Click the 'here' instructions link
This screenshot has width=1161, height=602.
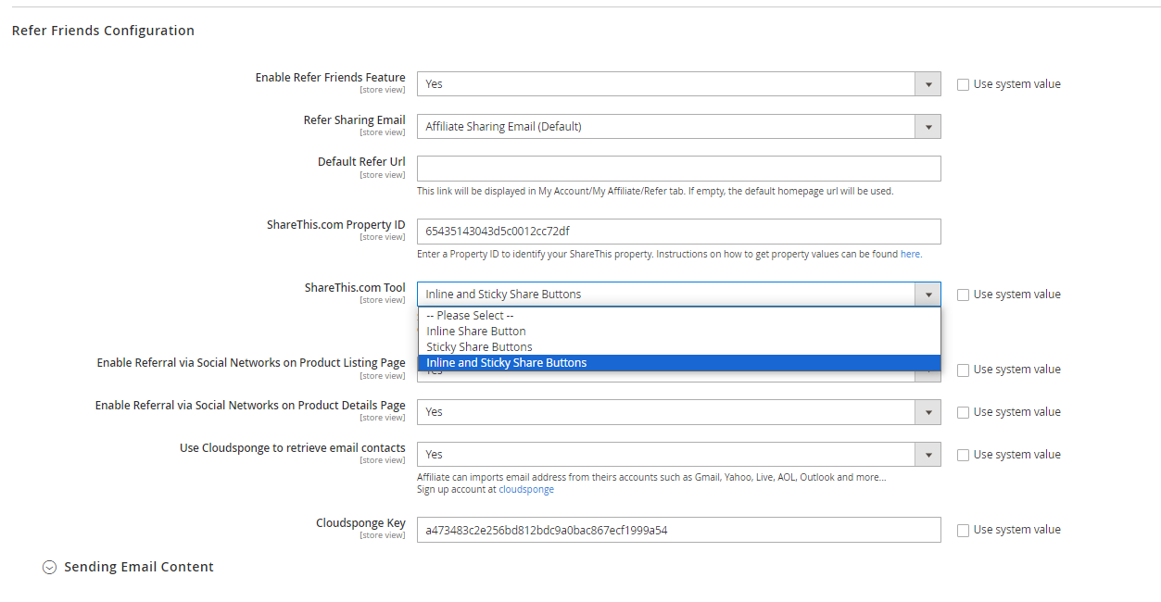tap(910, 254)
